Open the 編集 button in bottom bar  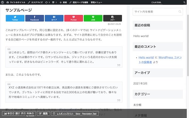point(43,113)
